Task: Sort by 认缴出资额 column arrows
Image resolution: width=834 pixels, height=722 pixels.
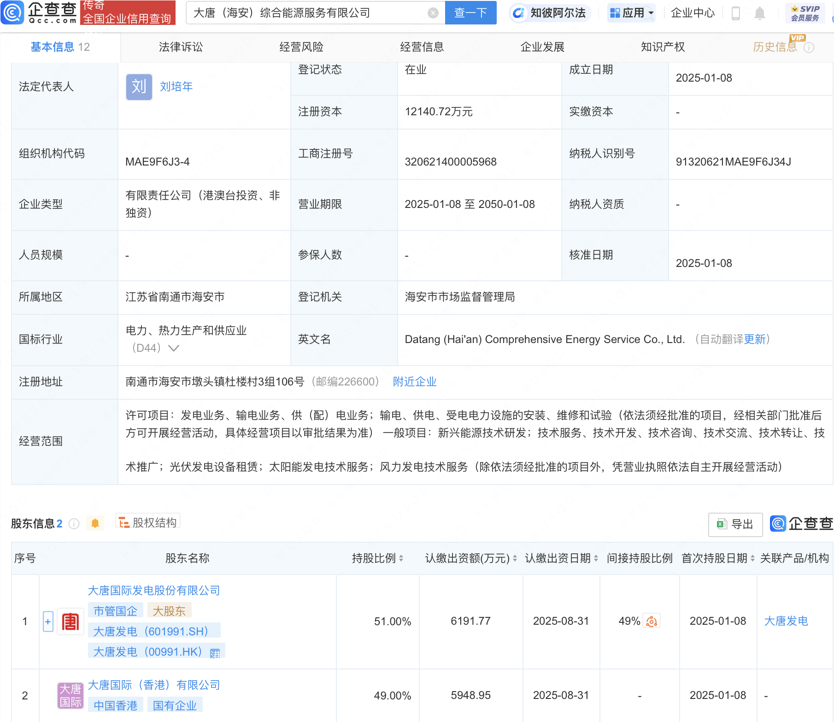Action: click(x=515, y=558)
